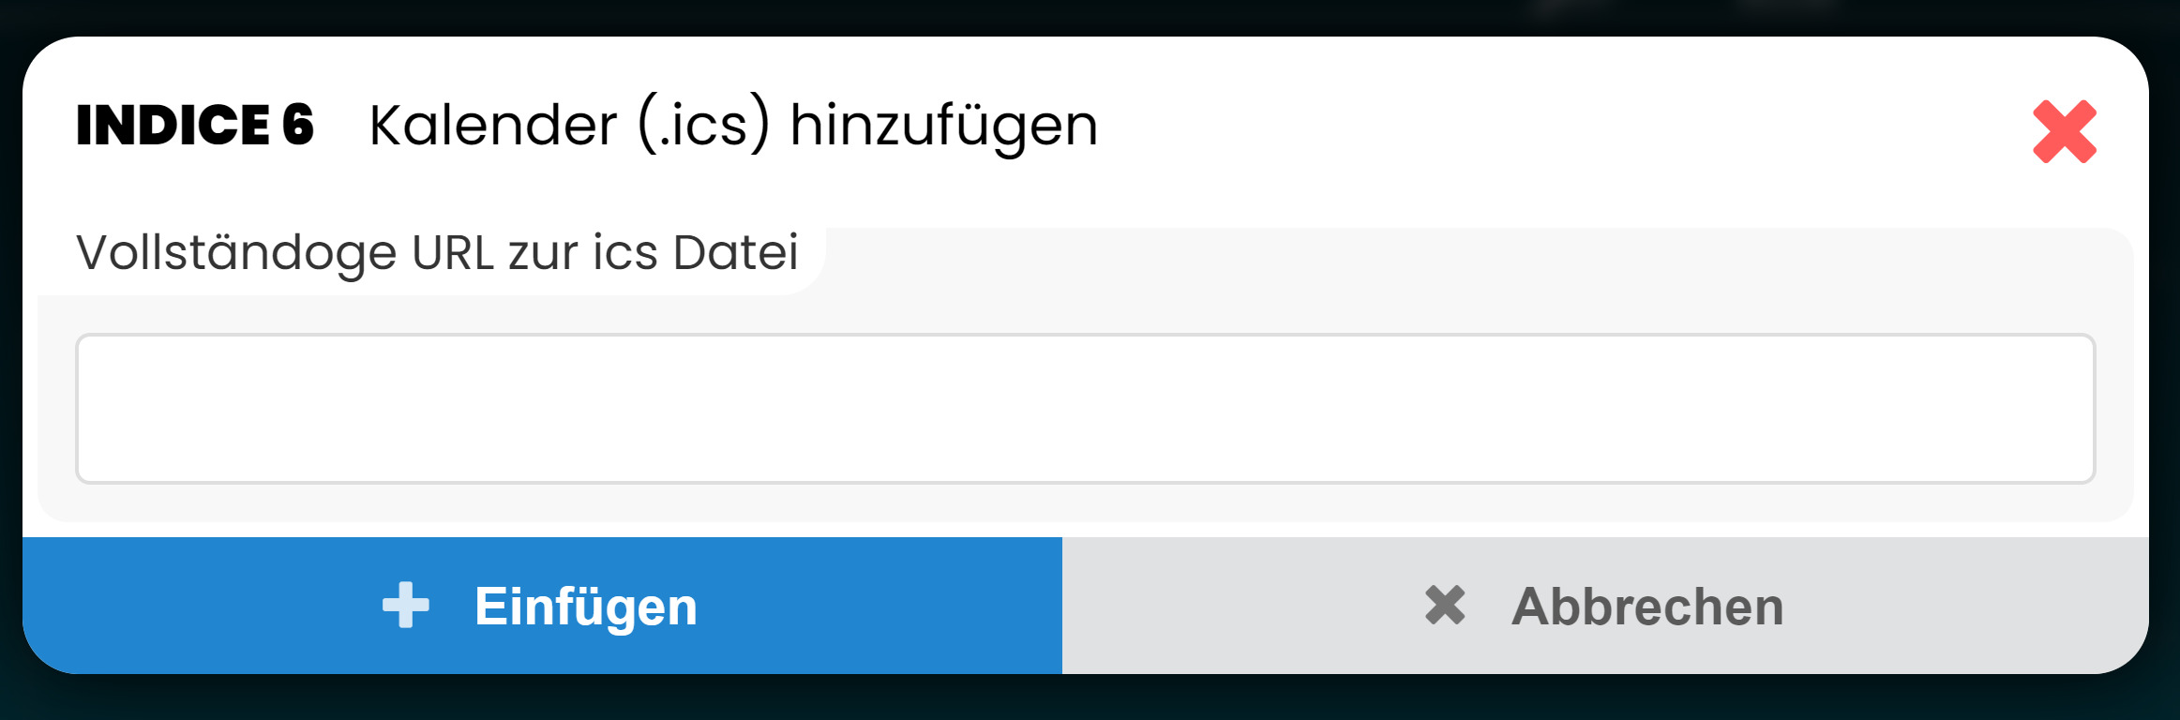Click the 'Vollständoge URL zur ics Datei' label
This screenshot has height=720, width=2180.
[437, 253]
